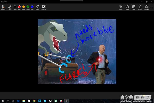Copy the snip to clipboard
The image size is (154, 103).
pos(121,7)
